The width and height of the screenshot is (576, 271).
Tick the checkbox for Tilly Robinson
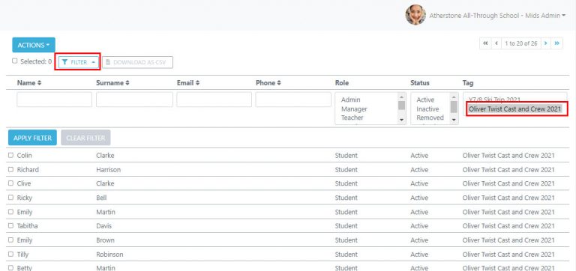10,254
